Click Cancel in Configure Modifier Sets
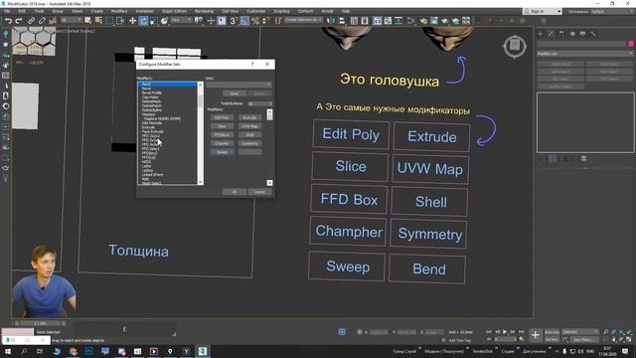 (x=259, y=192)
